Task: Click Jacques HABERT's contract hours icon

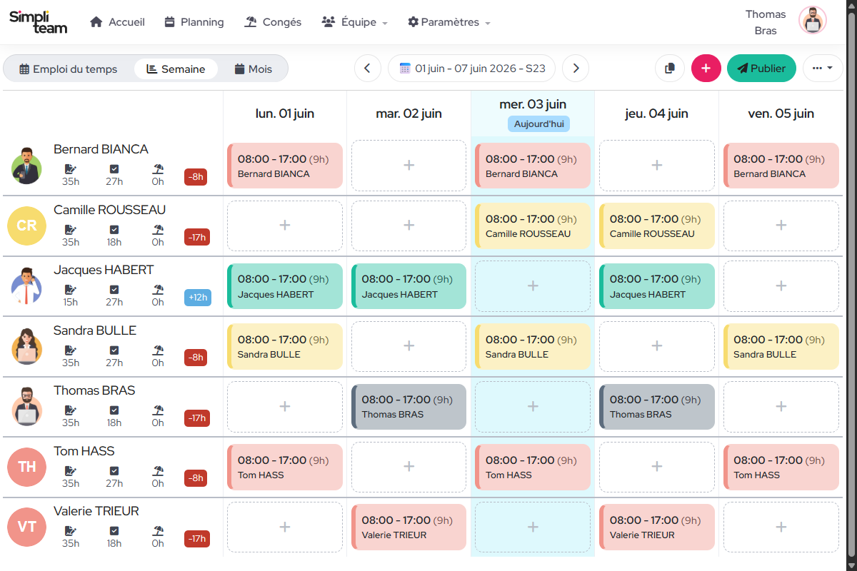Action: (x=70, y=290)
